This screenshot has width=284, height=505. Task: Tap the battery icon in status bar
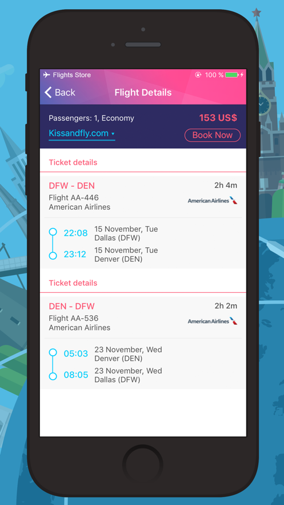232,75
